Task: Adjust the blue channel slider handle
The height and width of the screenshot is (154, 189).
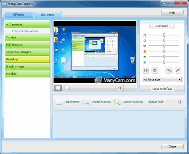Action: click(x=164, y=62)
